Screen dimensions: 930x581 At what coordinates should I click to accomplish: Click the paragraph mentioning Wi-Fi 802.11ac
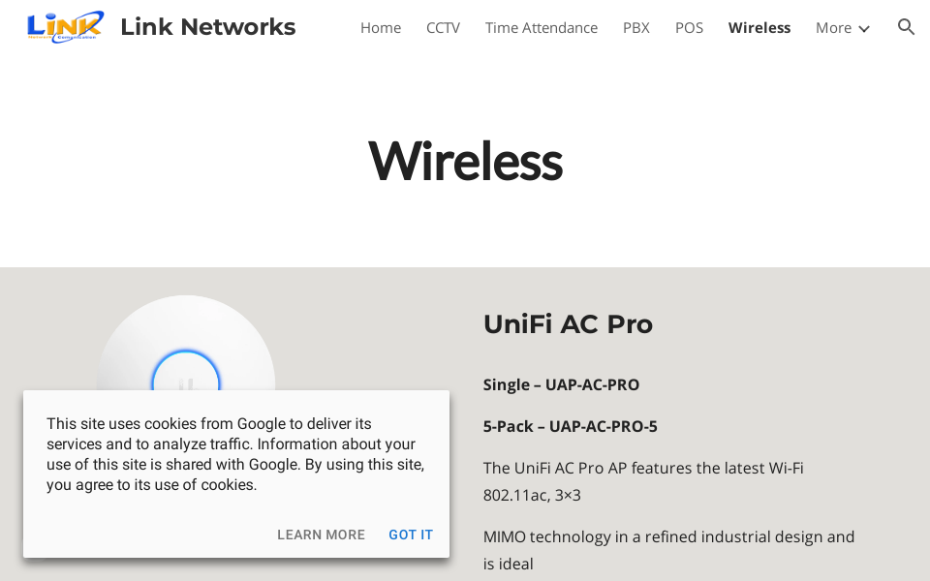click(x=642, y=481)
